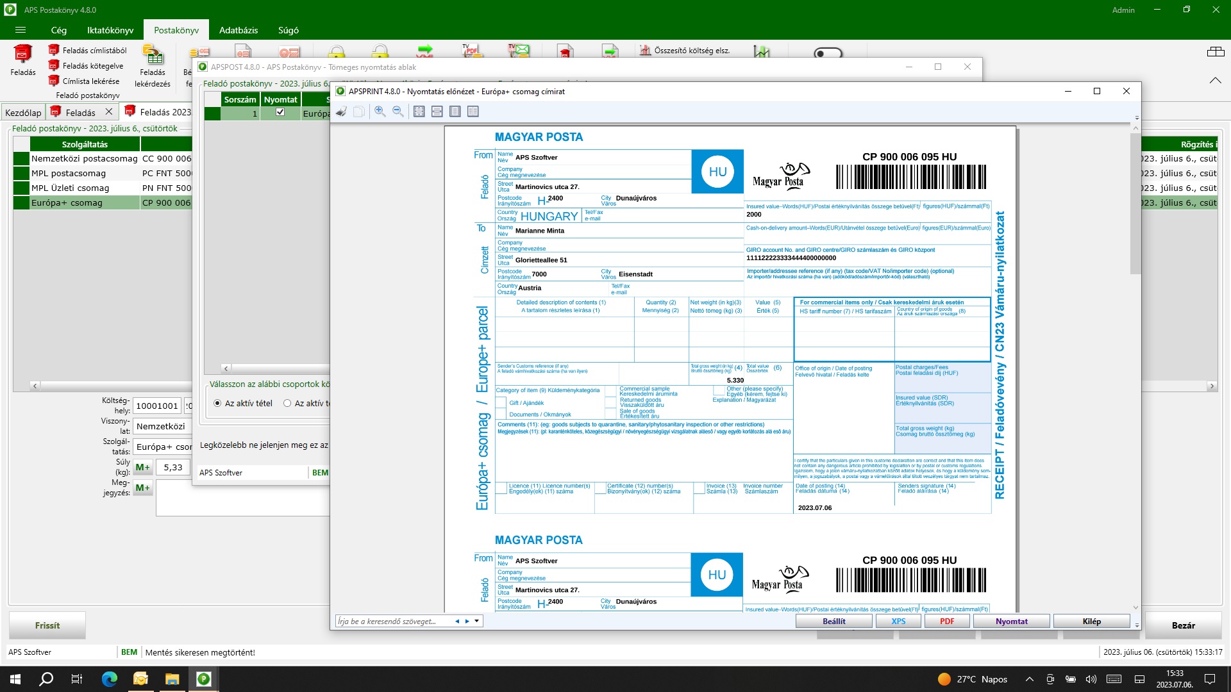The image size is (1231, 692).
Task: Open the hamburger menu in the main window
Action: [21, 30]
